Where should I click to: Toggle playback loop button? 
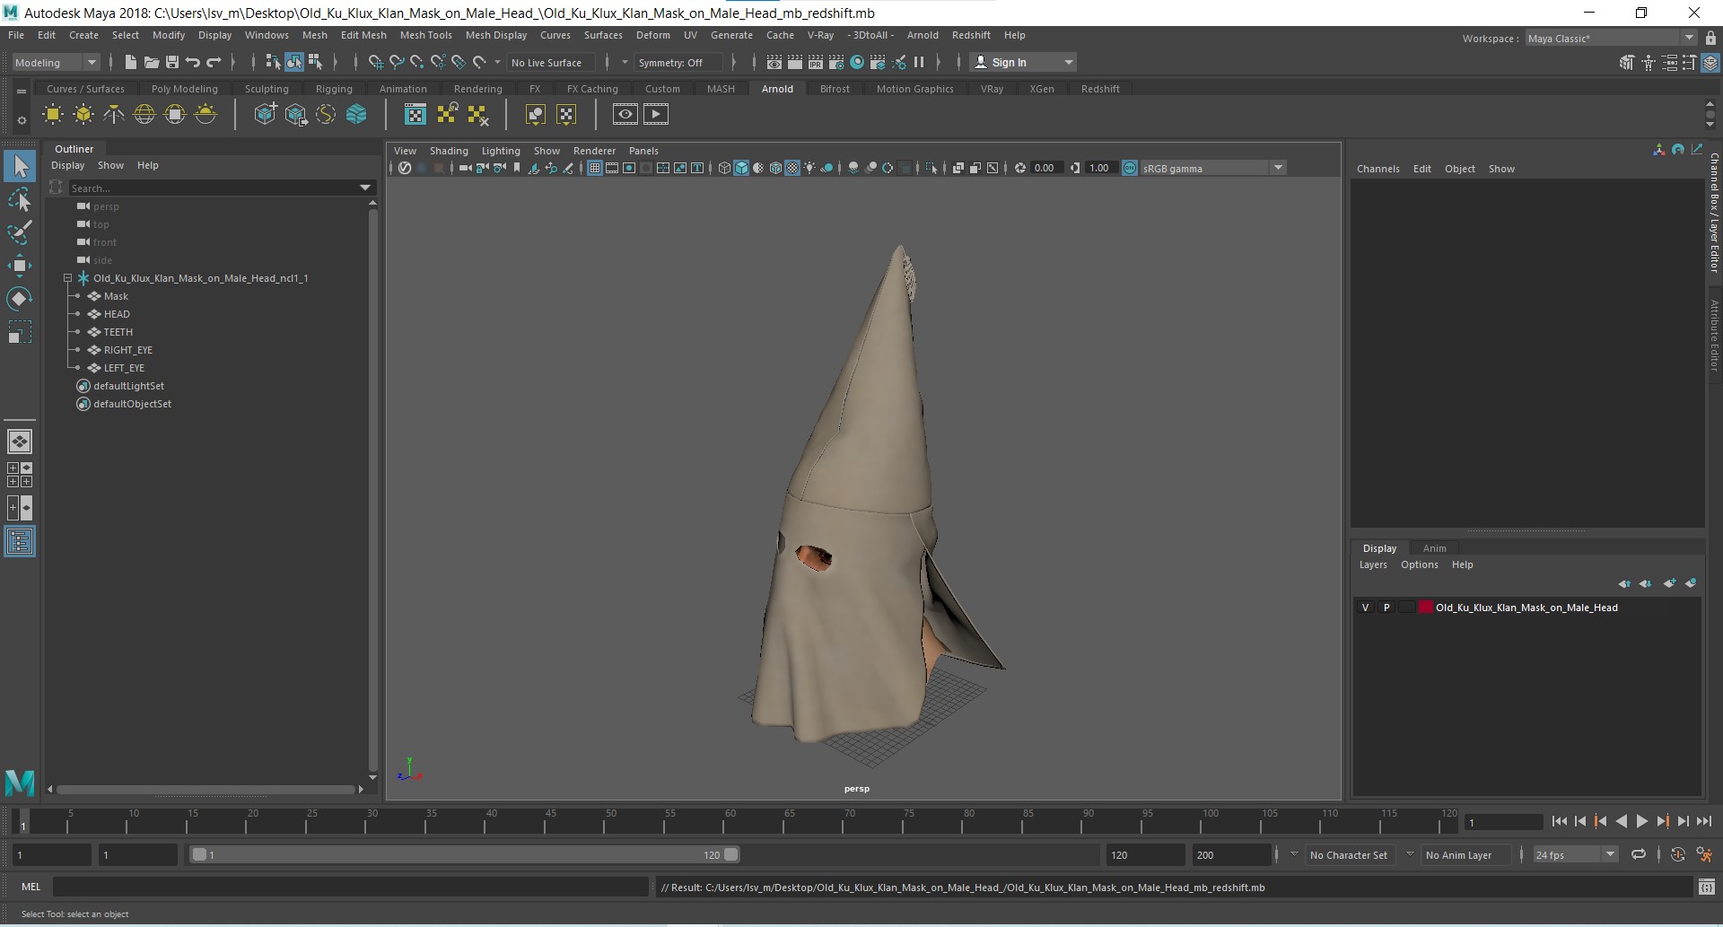(x=1639, y=854)
